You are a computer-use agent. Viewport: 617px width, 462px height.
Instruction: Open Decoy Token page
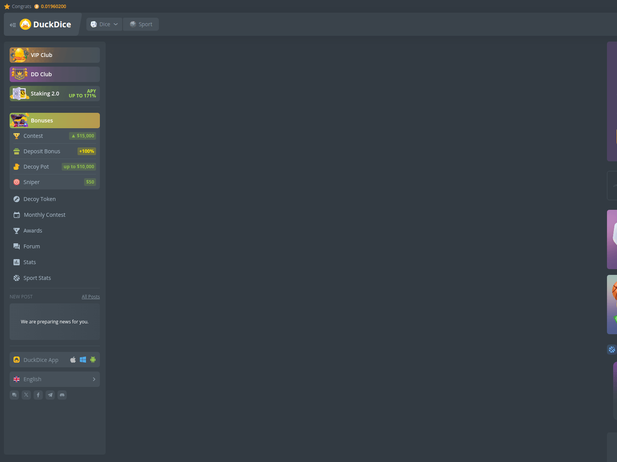[55, 199]
